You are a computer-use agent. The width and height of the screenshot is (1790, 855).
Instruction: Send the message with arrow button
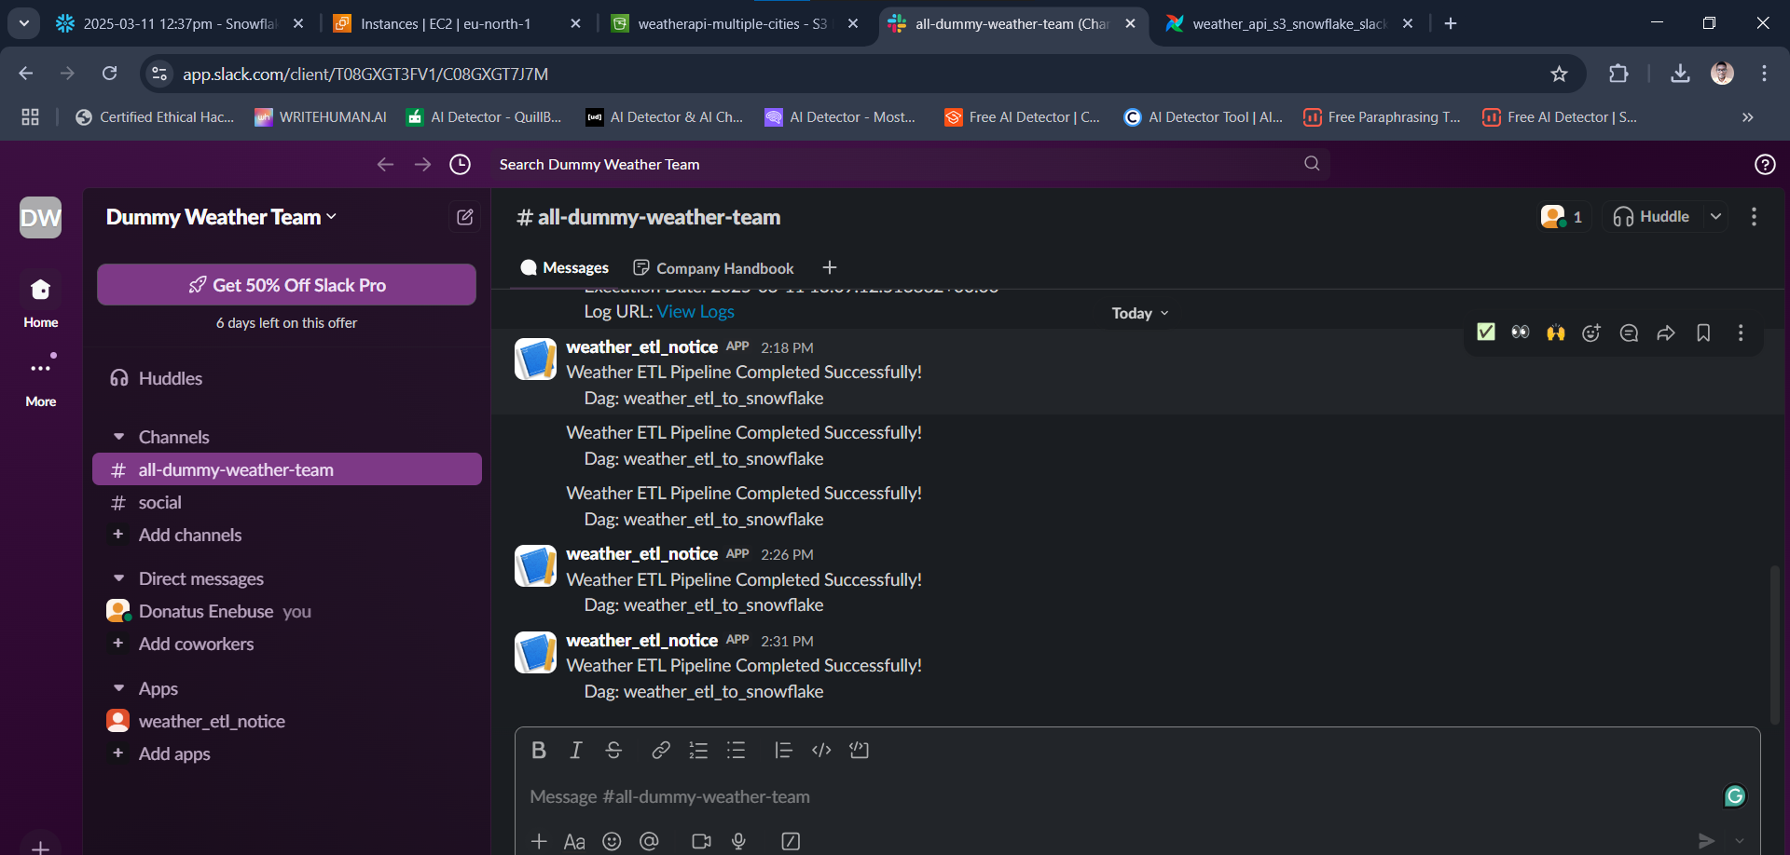[1706, 841]
